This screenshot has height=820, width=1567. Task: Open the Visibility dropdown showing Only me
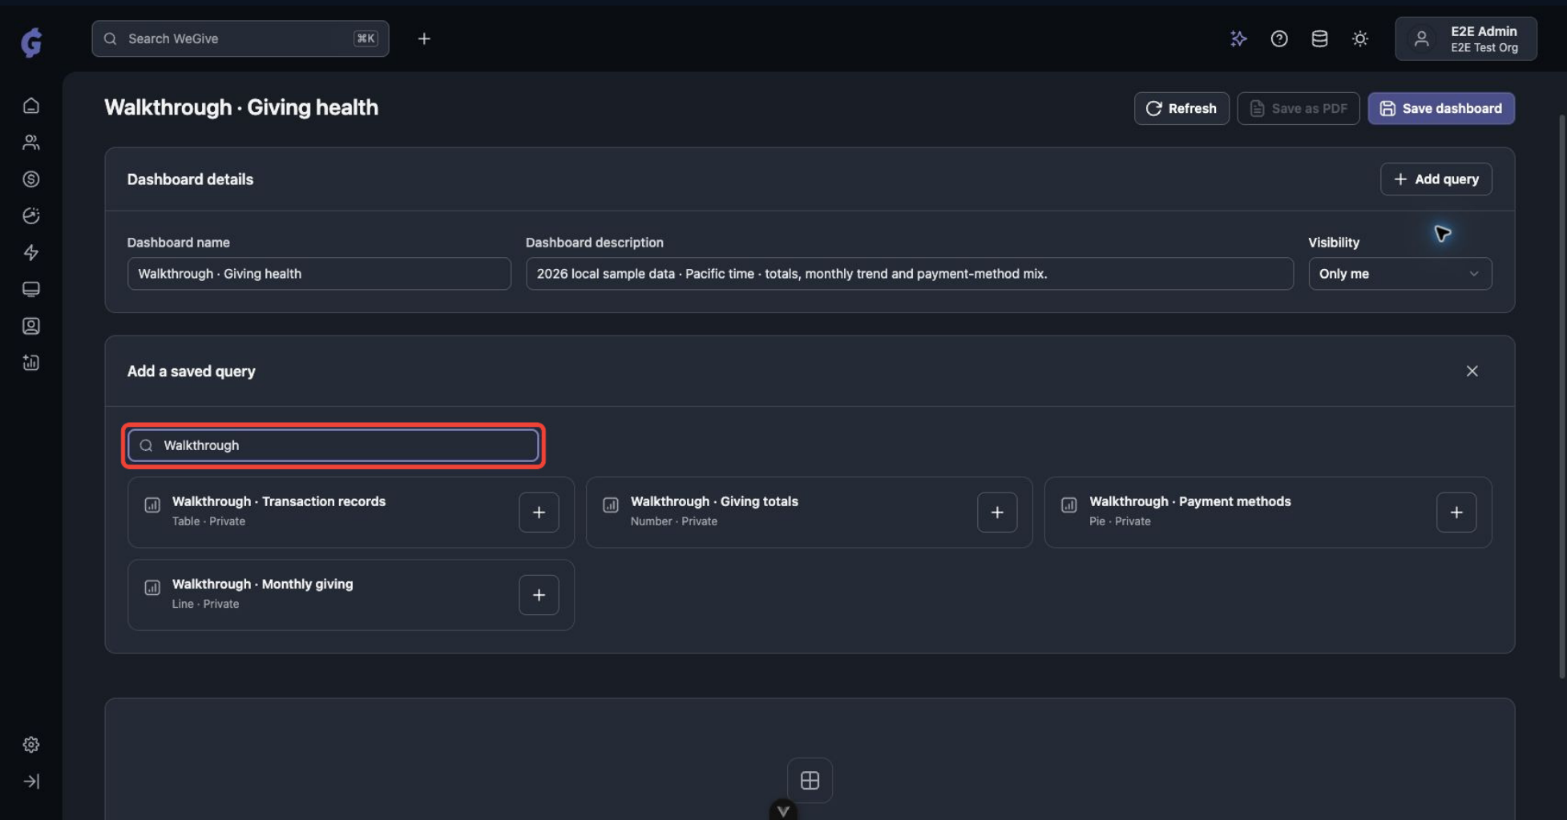pos(1399,274)
